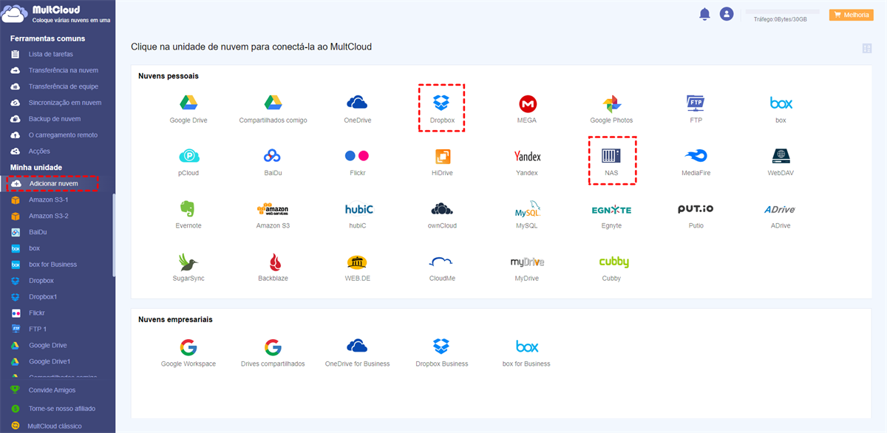Select the MySQL option

click(x=527, y=210)
